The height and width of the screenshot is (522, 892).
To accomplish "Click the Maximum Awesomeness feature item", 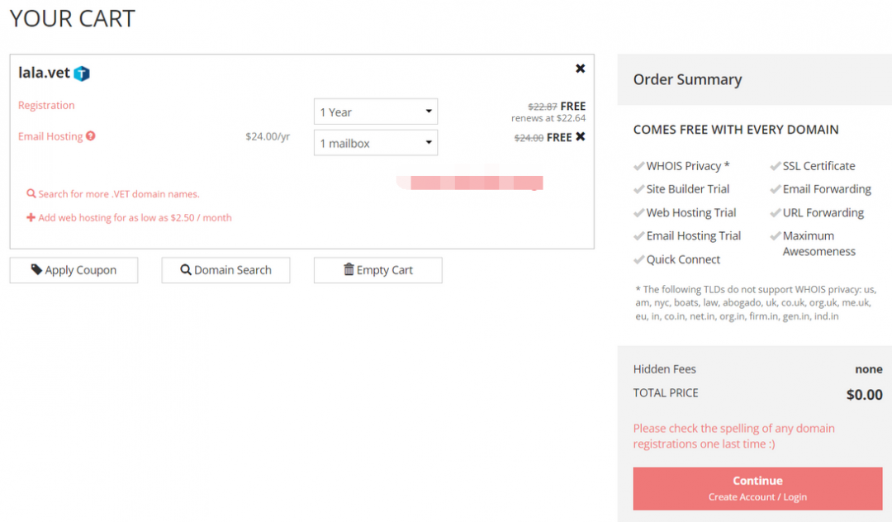I will pyautogui.click(x=818, y=244).
